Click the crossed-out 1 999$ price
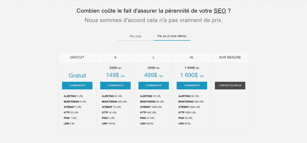Viewport: 307px width, 143px height. point(189,68)
